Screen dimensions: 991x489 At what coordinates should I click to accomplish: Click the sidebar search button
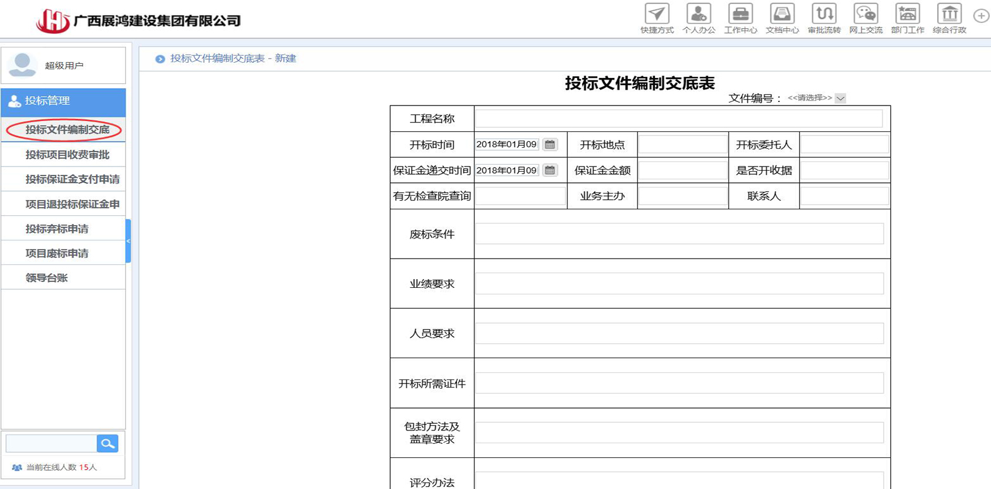click(107, 443)
